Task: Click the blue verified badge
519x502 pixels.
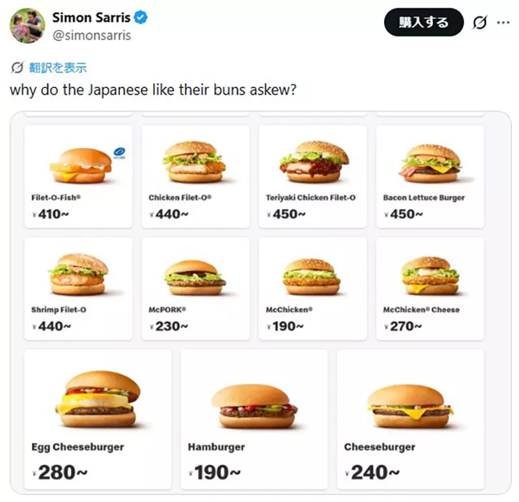Action: [x=140, y=18]
